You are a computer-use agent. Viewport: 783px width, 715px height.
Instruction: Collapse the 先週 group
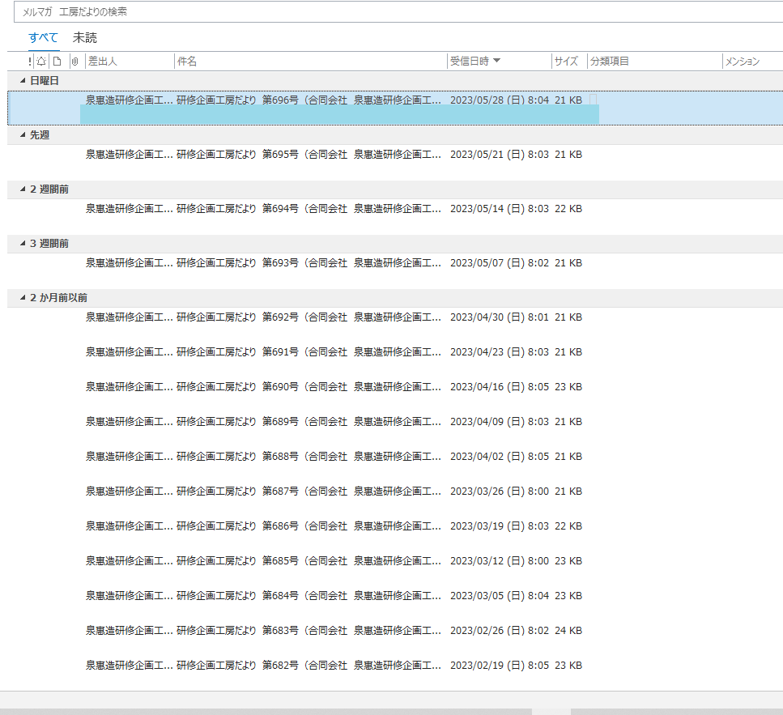click(23, 134)
